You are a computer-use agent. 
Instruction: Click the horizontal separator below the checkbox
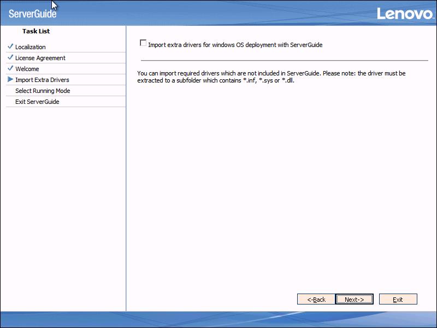284,60
